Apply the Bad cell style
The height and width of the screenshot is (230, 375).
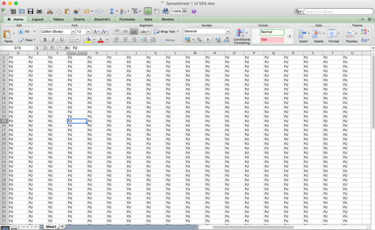coord(272,40)
